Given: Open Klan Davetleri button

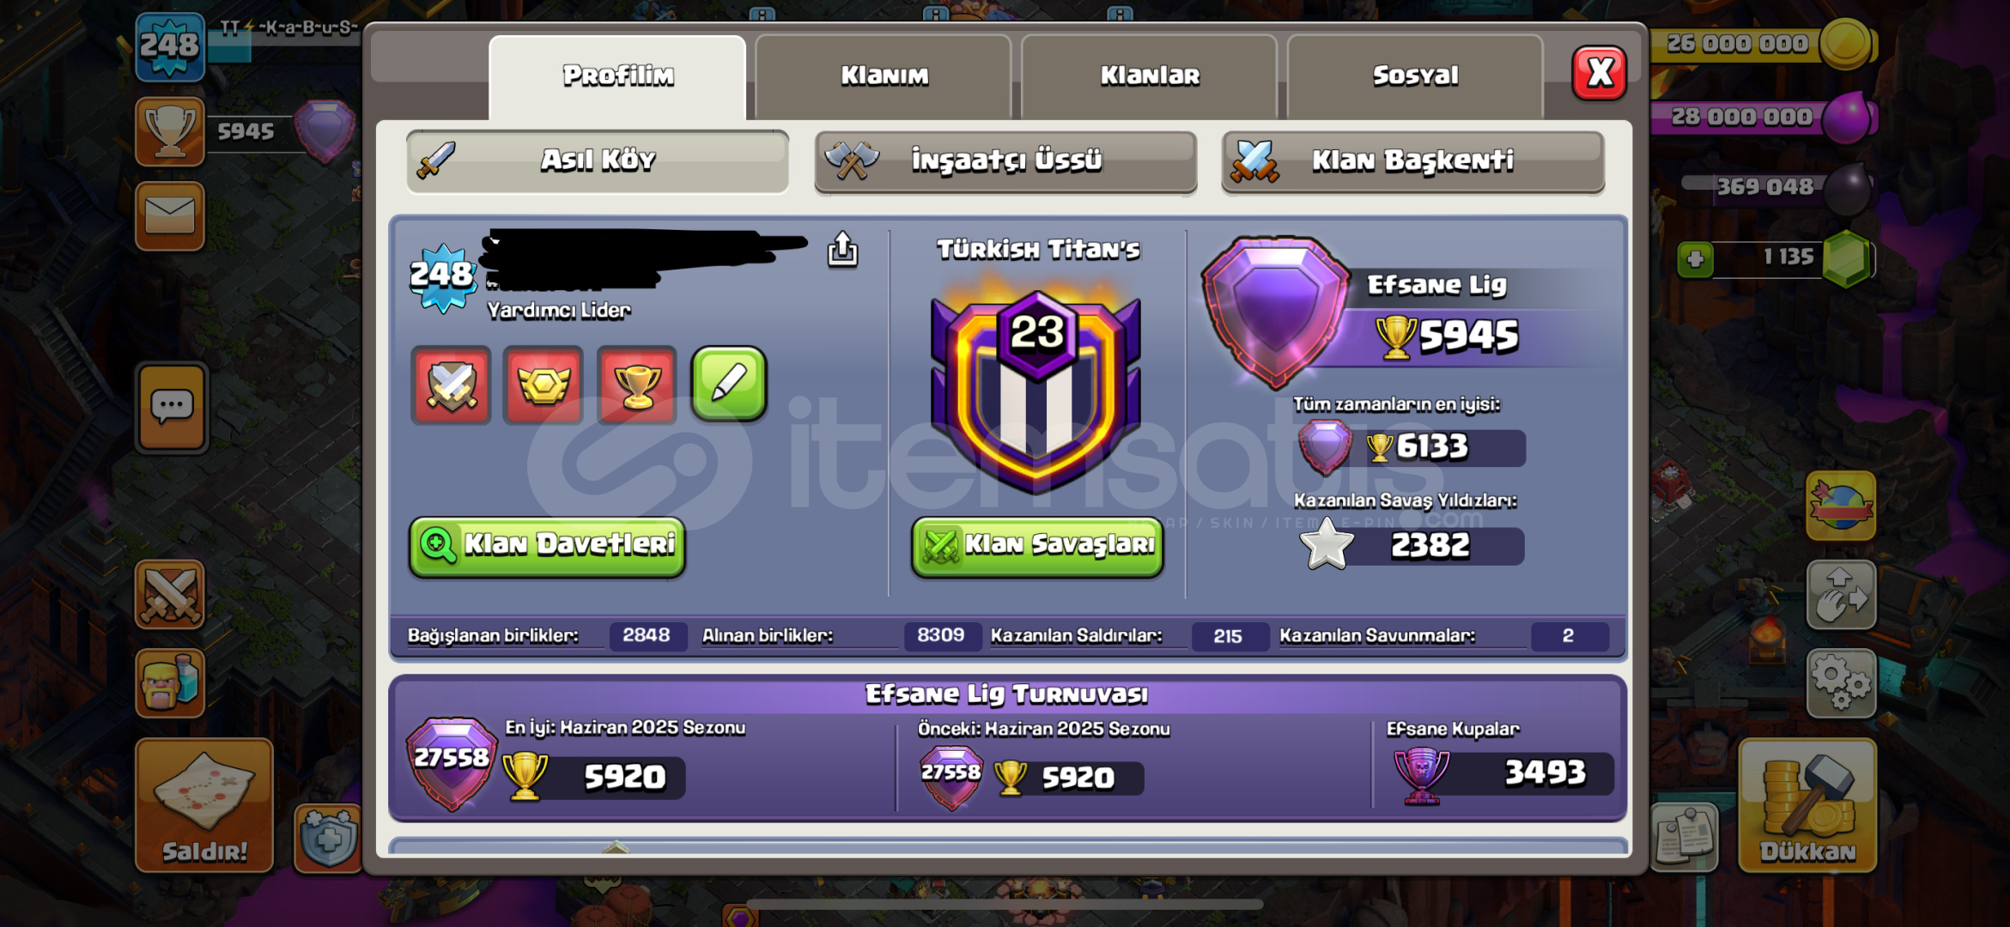Looking at the screenshot, I should [547, 545].
